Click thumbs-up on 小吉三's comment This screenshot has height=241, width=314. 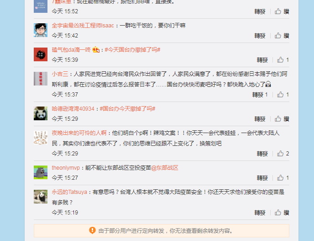(283, 95)
